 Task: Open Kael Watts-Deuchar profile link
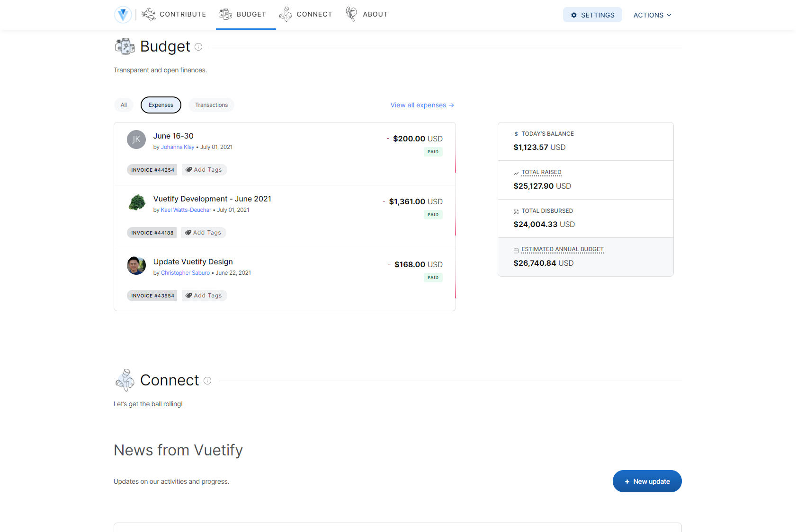(186, 210)
